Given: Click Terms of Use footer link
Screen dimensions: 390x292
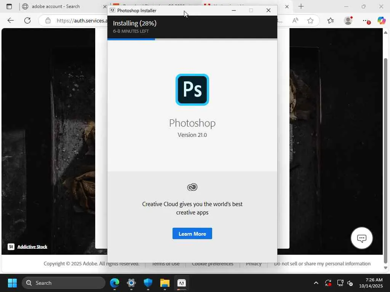Looking at the screenshot, I should pyautogui.click(x=166, y=264).
